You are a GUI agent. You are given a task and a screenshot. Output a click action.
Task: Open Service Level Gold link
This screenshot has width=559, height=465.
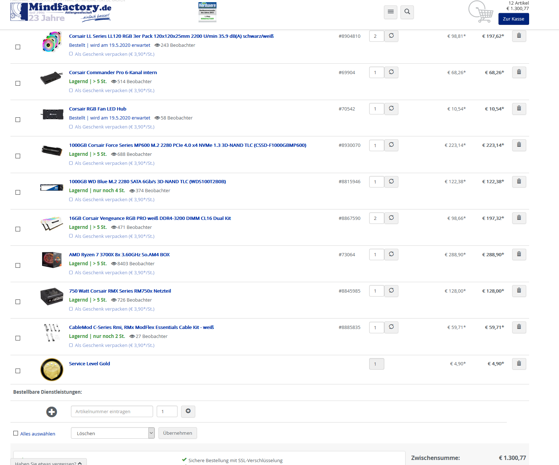point(90,364)
